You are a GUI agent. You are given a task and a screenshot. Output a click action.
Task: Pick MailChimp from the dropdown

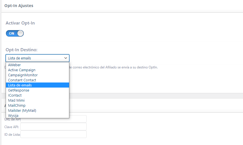[x=37, y=106]
